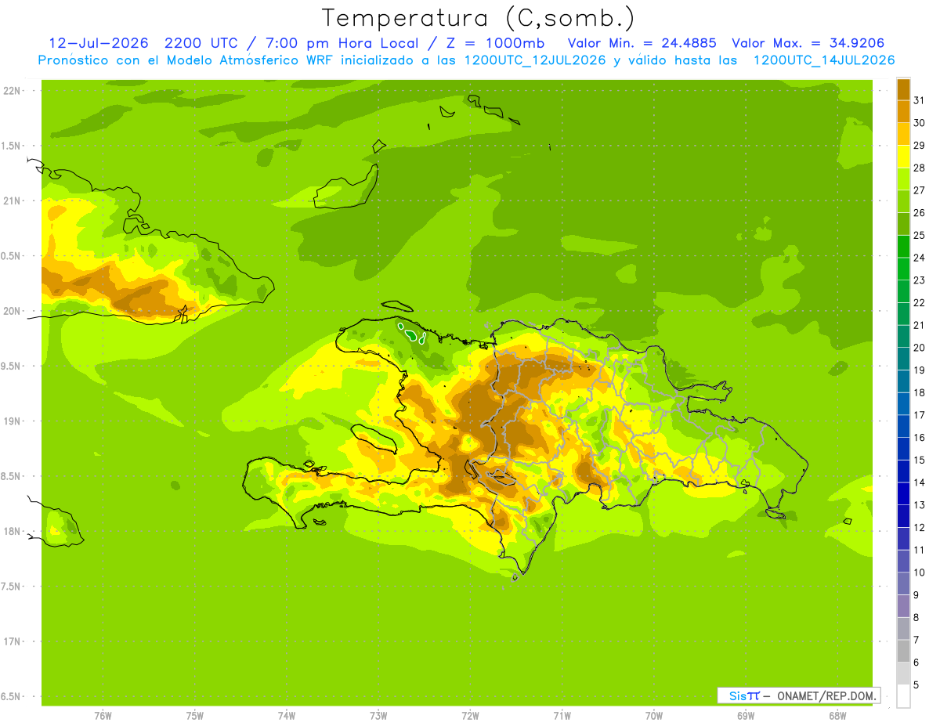Click purple legend swatch between 8 and 9
The image size is (940, 726).
point(903,605)
